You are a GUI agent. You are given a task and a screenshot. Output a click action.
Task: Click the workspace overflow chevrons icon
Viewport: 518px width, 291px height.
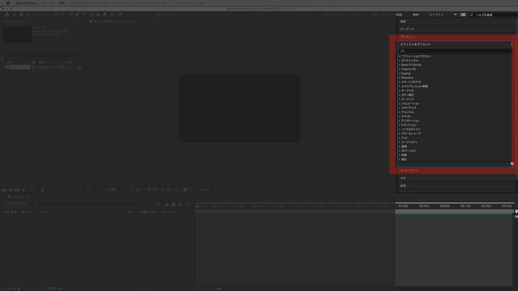455,14
